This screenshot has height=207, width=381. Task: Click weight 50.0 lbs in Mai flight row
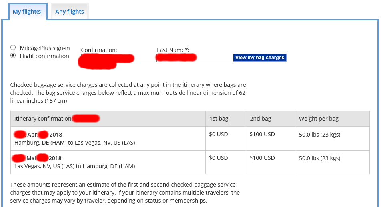pos(319,158)
